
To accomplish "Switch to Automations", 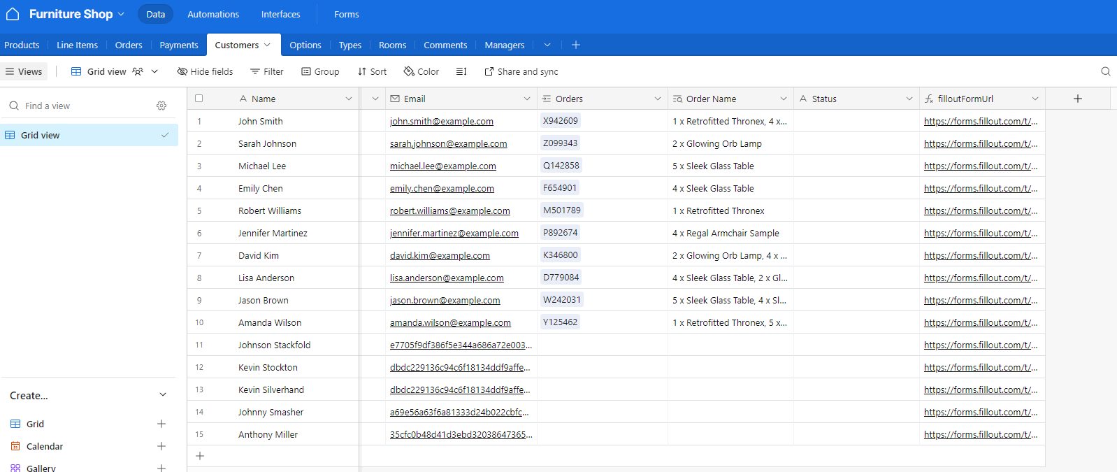I will [213, 14].
